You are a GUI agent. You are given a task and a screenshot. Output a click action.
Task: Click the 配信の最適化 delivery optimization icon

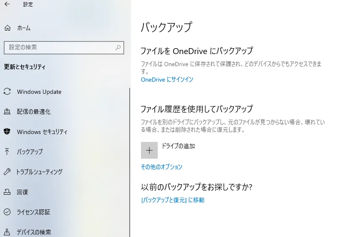coord(7,112)
